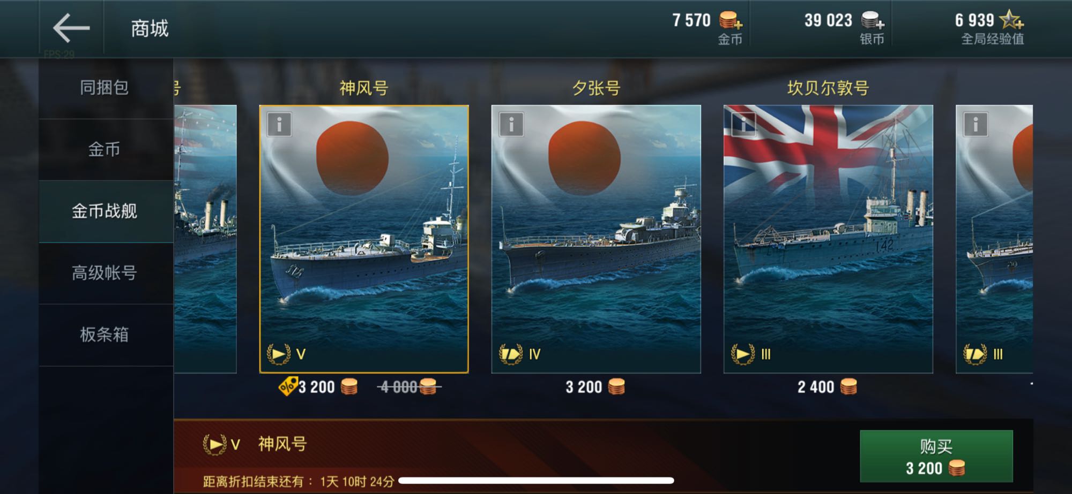Tap the 全局经验值 star plus icon
Screen dimensions: 1072x494
click(1011, 20)
